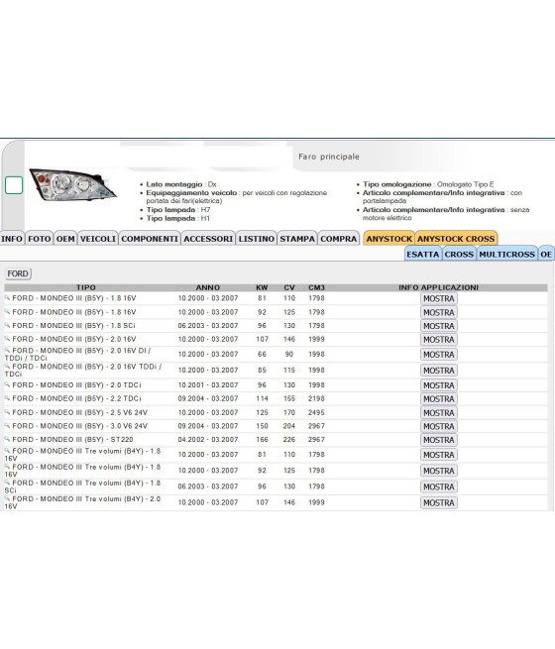Click the INFO APPLICAZIONI column header
This screenshot has width=555, height=649.
coord(439,287)
